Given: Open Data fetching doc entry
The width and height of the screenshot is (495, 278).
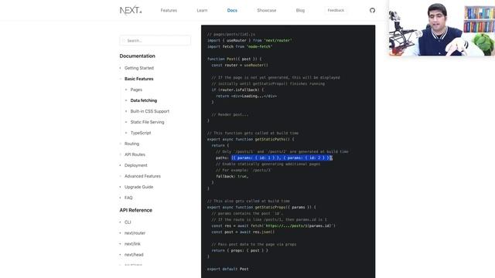Looking at the screenshot, I should pyautogui.click(x=144, y=100).
